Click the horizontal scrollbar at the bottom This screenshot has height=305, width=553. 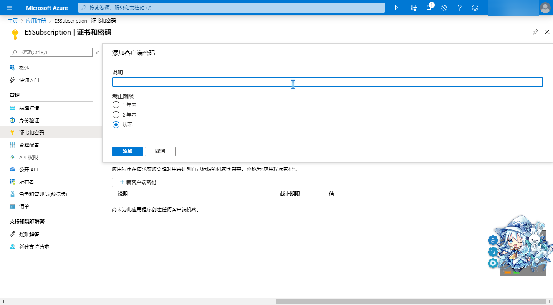click(411, 302)
